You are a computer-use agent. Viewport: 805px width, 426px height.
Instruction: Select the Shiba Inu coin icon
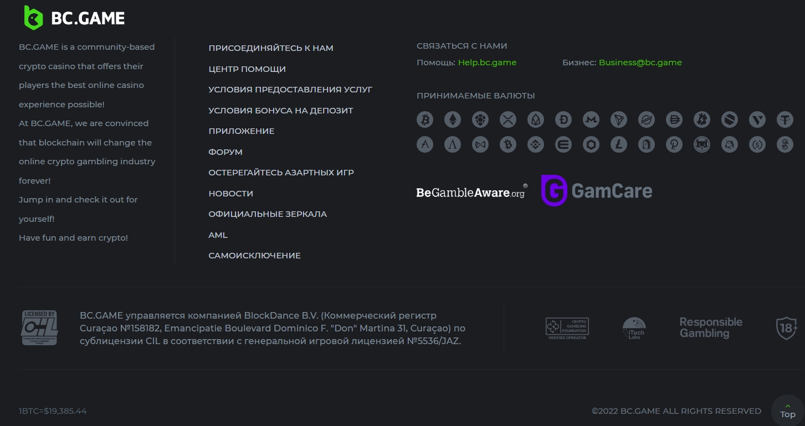702,145
